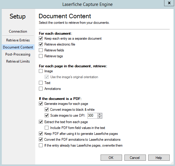Uncheck Convert images to black & white

[47, 110]
